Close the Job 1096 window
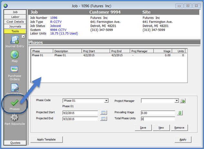204x149 pixels. coord(196,6)
